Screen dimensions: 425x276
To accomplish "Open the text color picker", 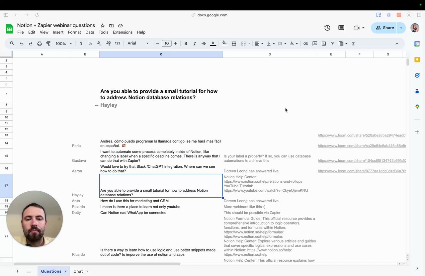I will [213, 44].
